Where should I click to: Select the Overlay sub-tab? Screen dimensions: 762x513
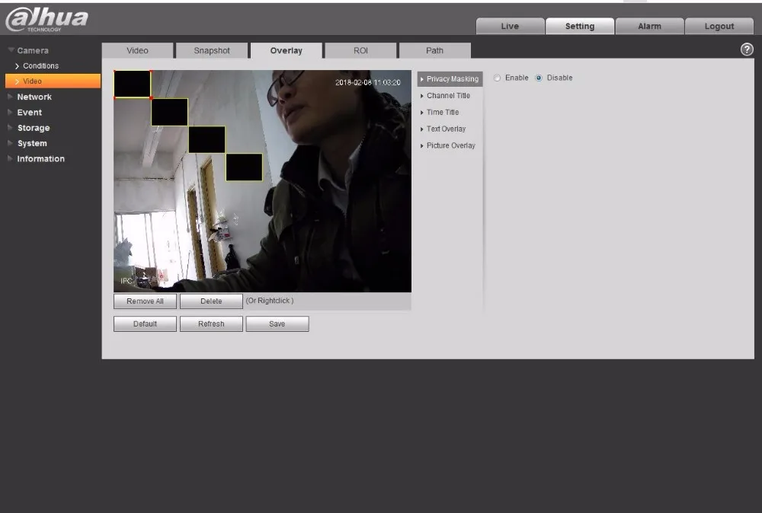tap(287, 50)
